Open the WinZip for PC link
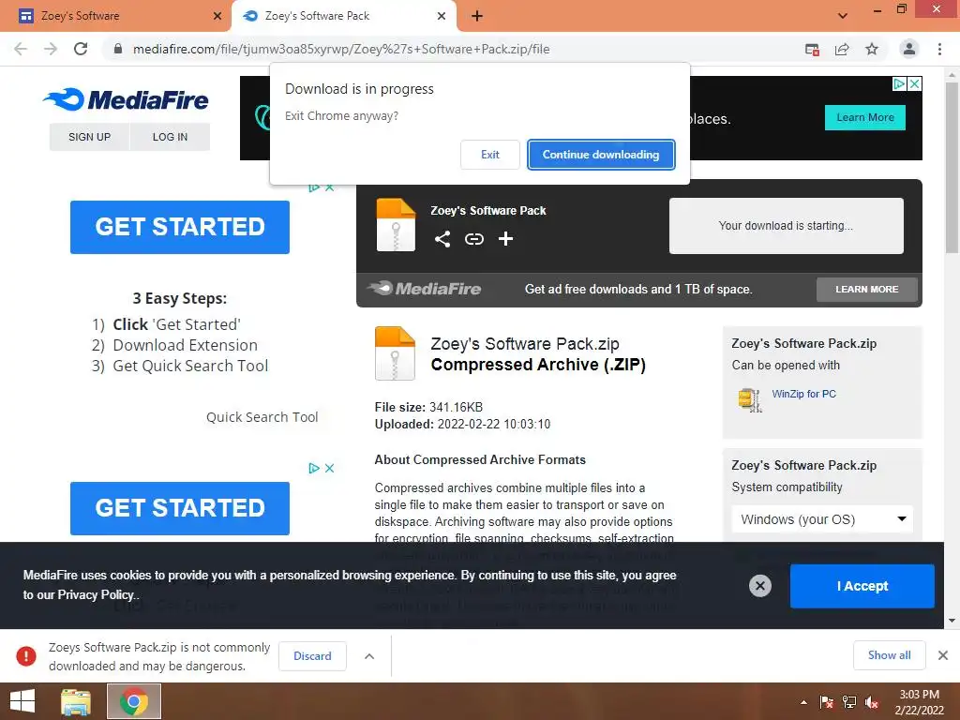This screenshot has width=960, height=720. click(x=803, y=394)
